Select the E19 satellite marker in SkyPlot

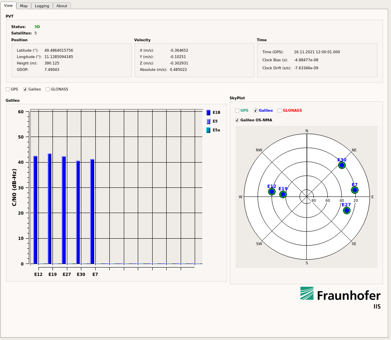point(283,194)
